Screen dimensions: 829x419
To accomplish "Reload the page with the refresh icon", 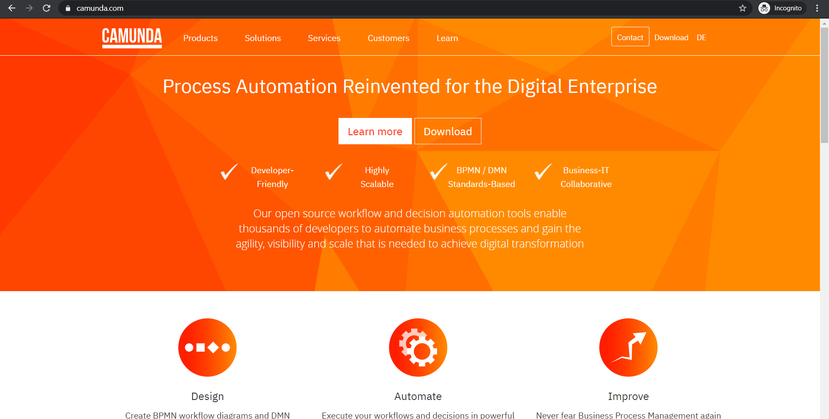I will pyautogui.click(x=47, y=8).
